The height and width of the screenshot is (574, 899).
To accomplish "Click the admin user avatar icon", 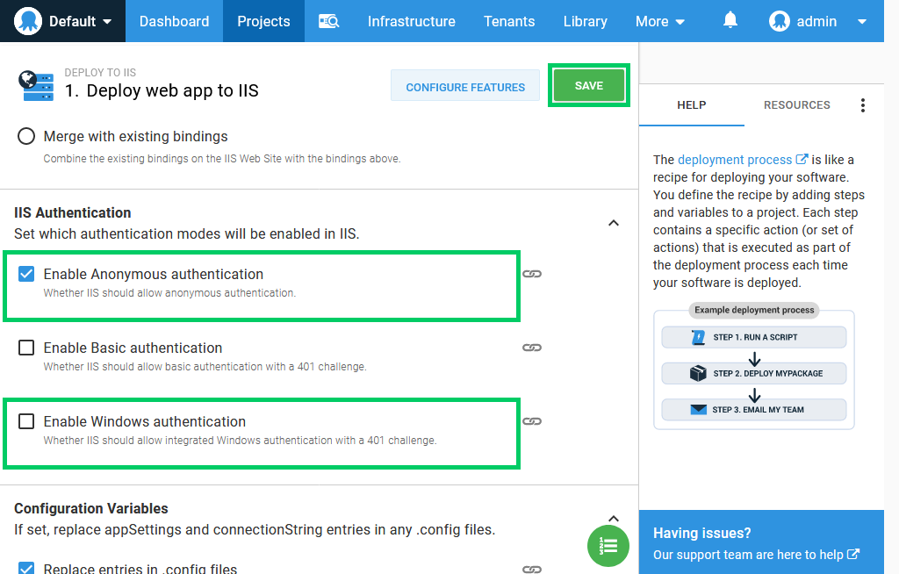I will [780, 21].
